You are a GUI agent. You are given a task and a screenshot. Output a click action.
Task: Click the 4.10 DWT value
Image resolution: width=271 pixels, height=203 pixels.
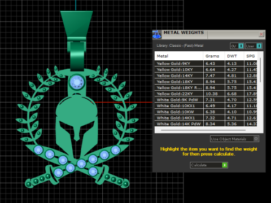(x=231, y=112)
